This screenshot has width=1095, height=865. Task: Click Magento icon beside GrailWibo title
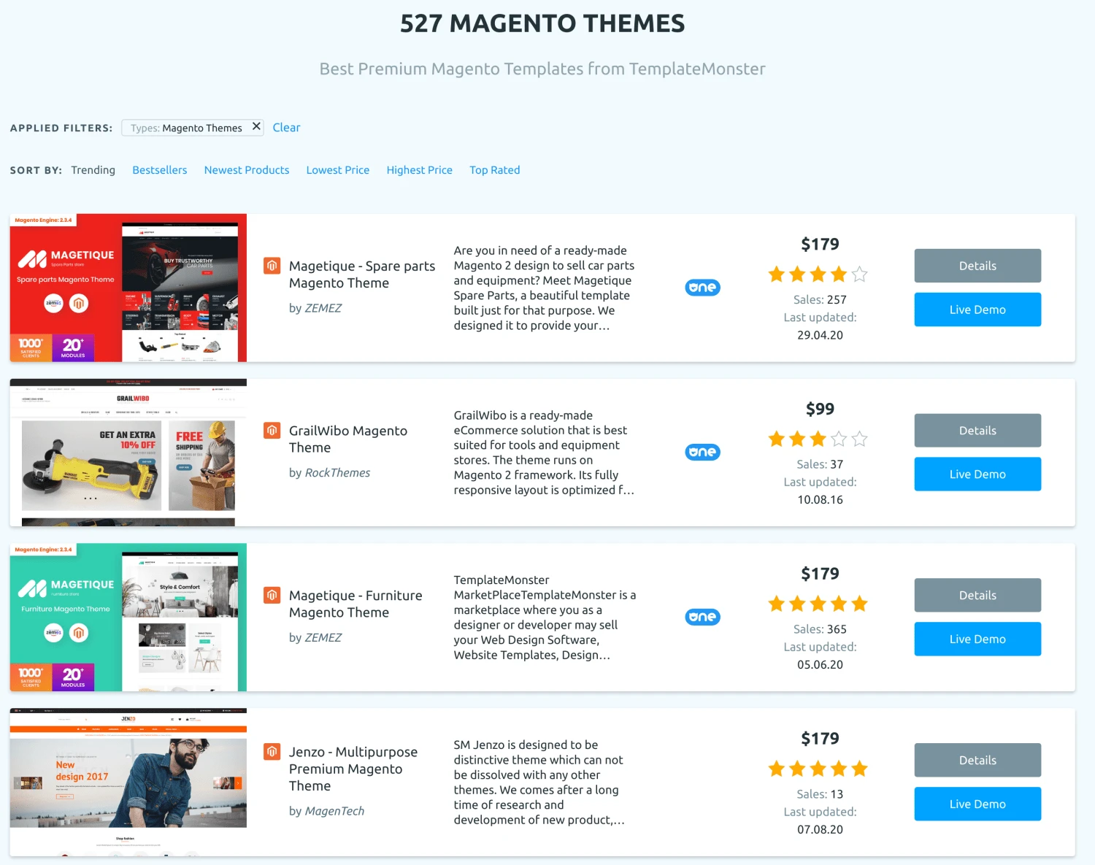click(x=272, y=431)
